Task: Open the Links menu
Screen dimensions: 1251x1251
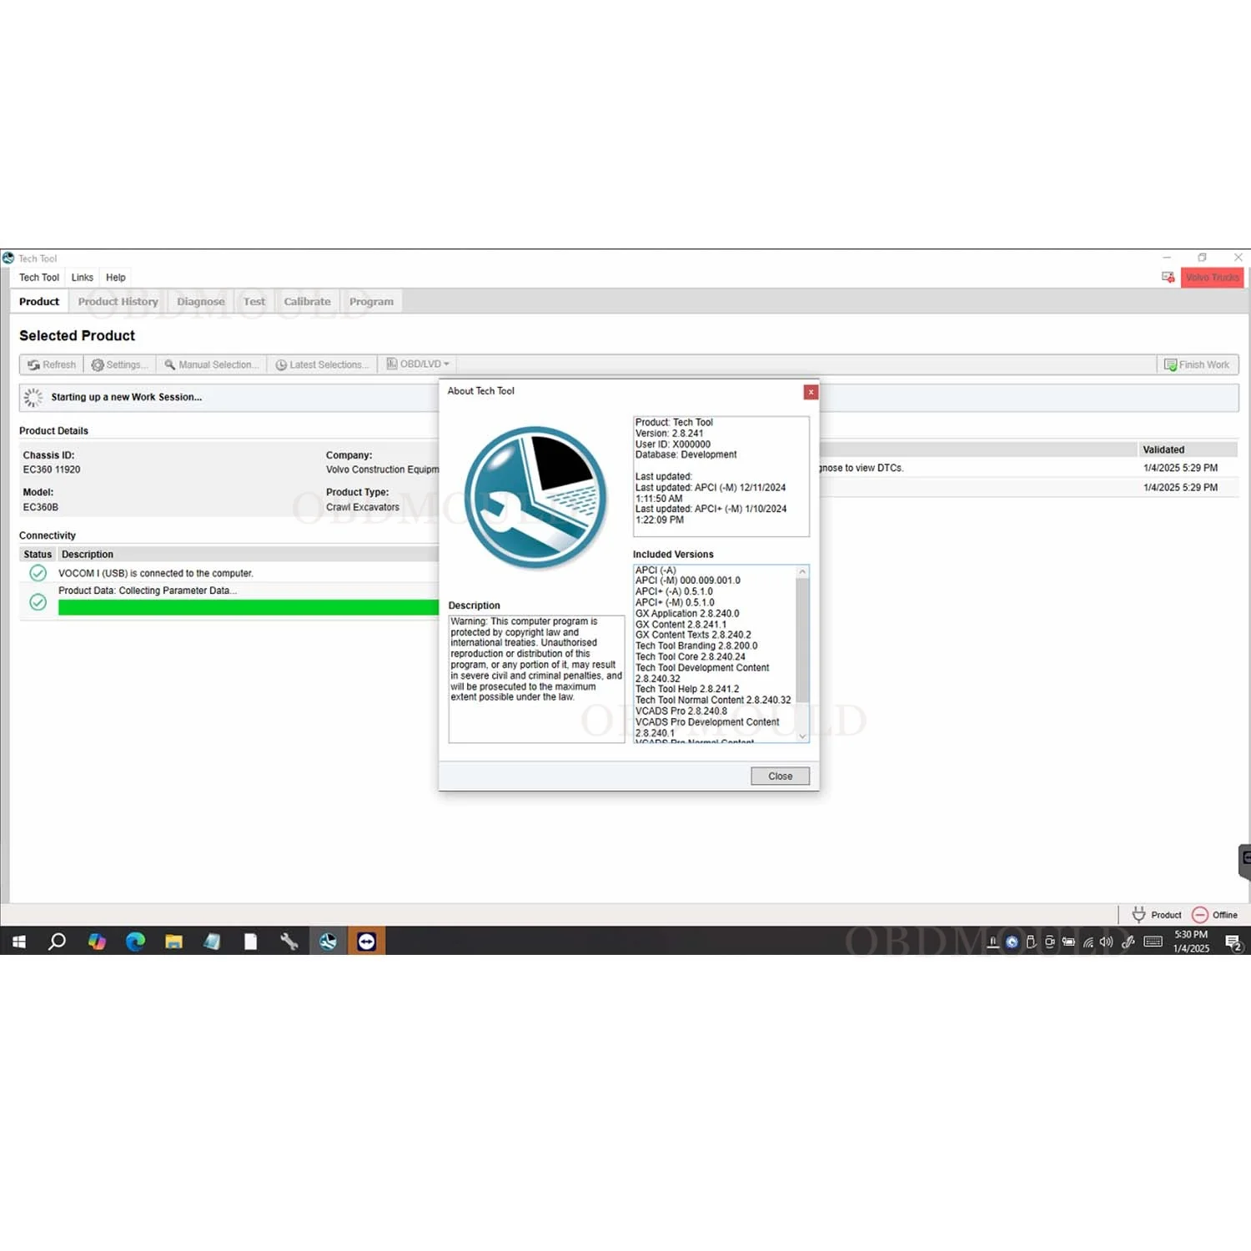Action: (83, 278)
